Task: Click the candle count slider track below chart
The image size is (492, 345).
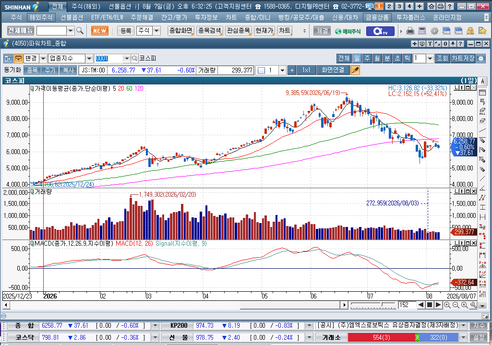Action: [373, 305]
